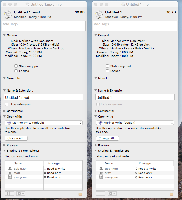This screenshot has height=200, width=182.
Task: Click Add Tags field in Untitled 1.mwd Info
Action: pyautogui.click(x=44, y=26)
